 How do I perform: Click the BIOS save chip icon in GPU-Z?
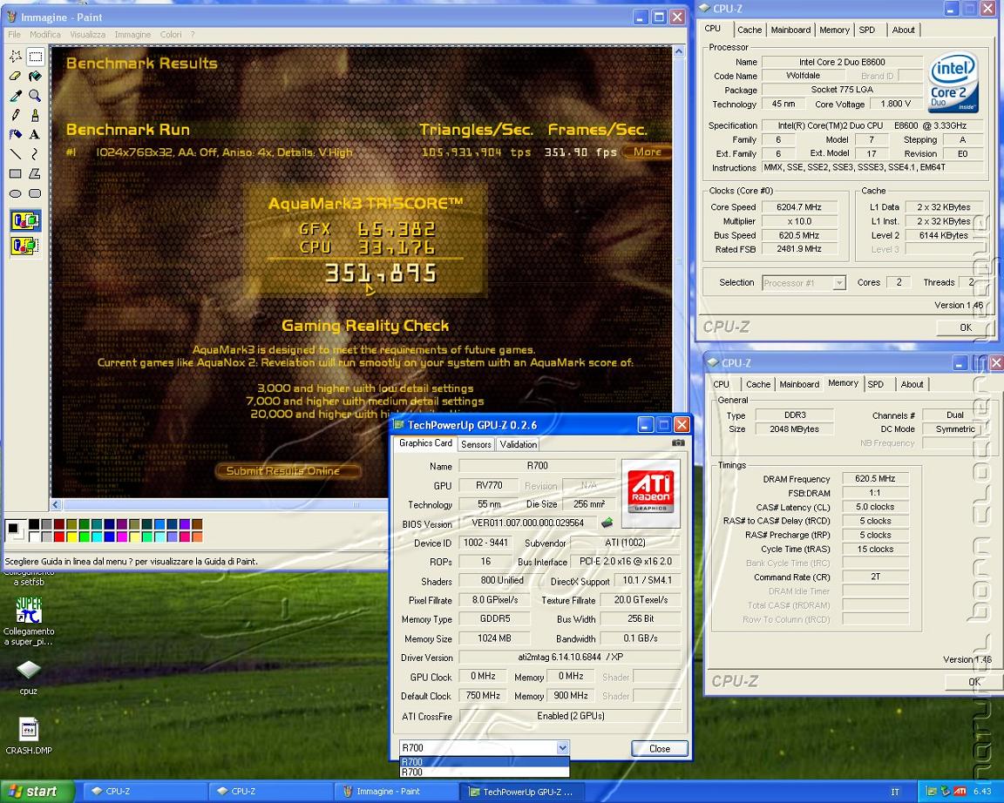[607, 523]
